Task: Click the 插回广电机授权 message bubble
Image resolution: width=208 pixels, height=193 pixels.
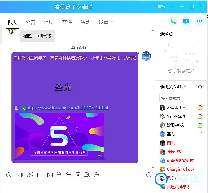Action: (37, 36)
